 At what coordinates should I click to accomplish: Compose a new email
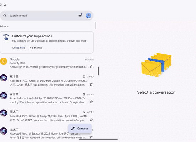tap(80, 129)
